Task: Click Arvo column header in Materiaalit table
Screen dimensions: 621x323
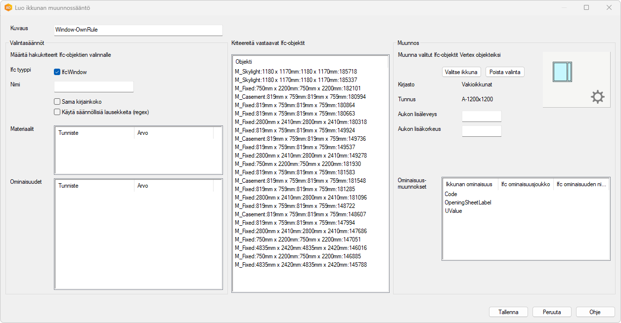Action: (x=174, y=133)
